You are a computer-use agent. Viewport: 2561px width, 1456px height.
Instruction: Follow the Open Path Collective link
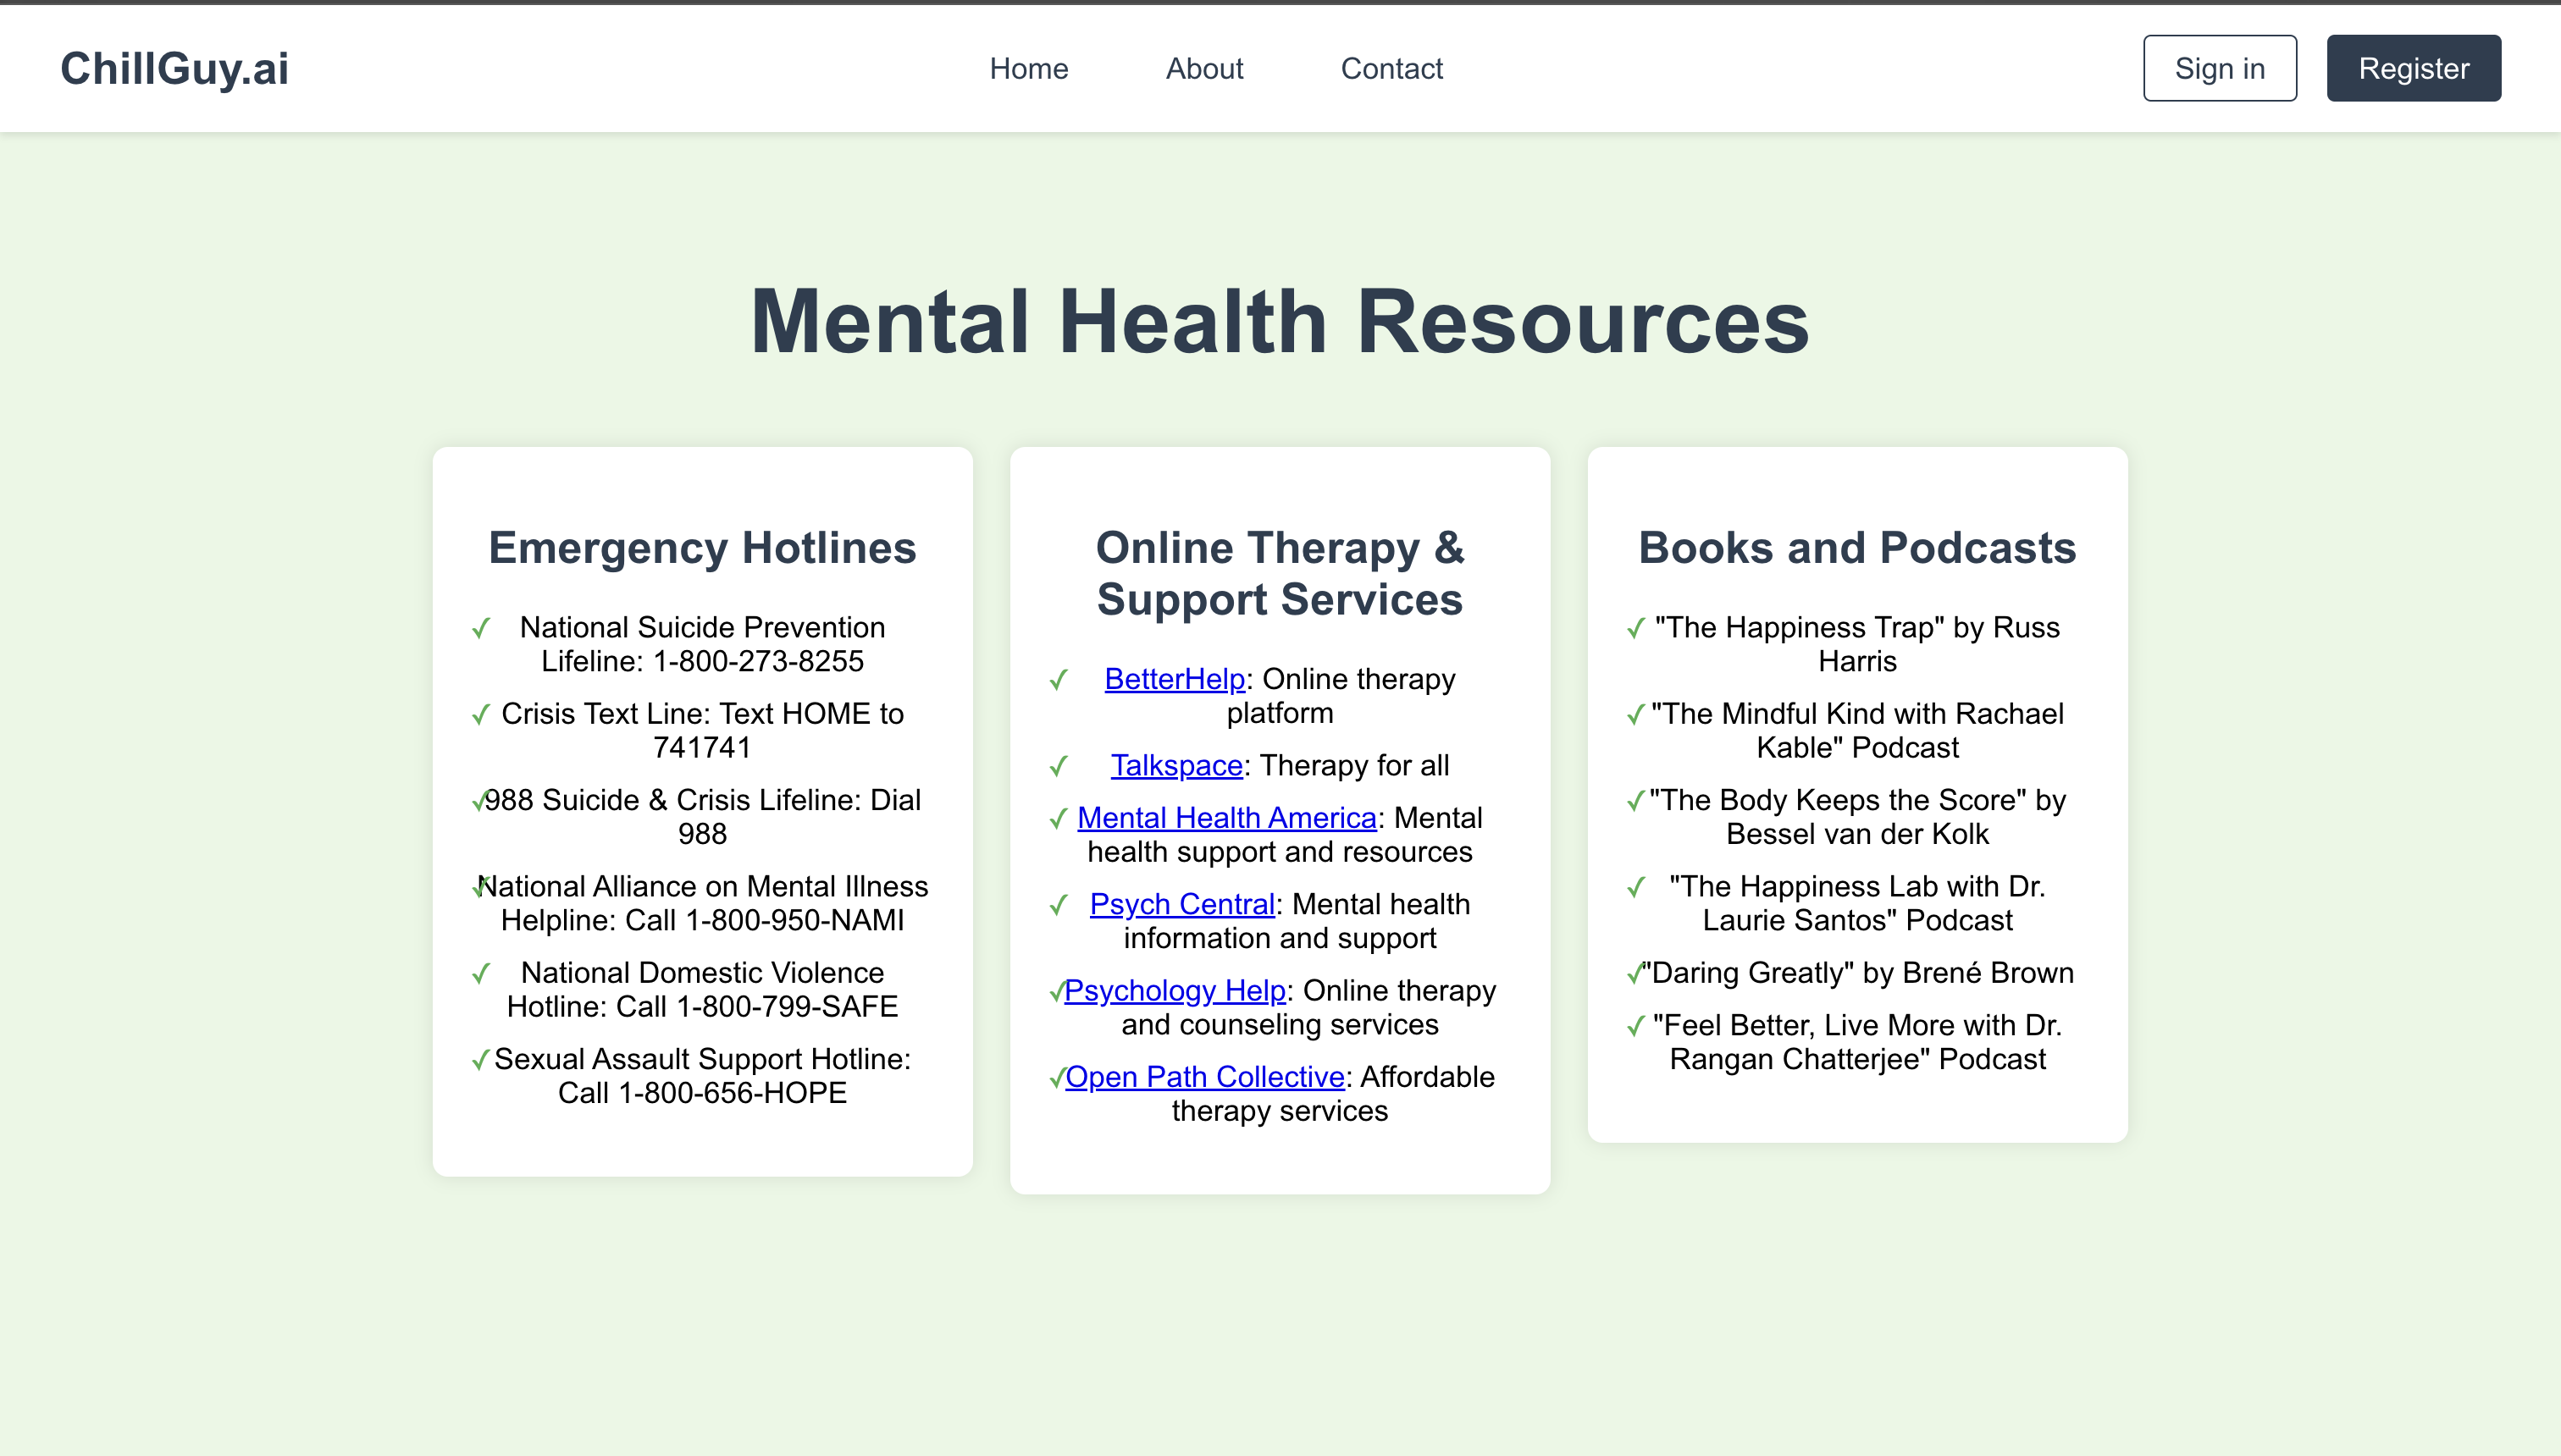(1204, 1076)
